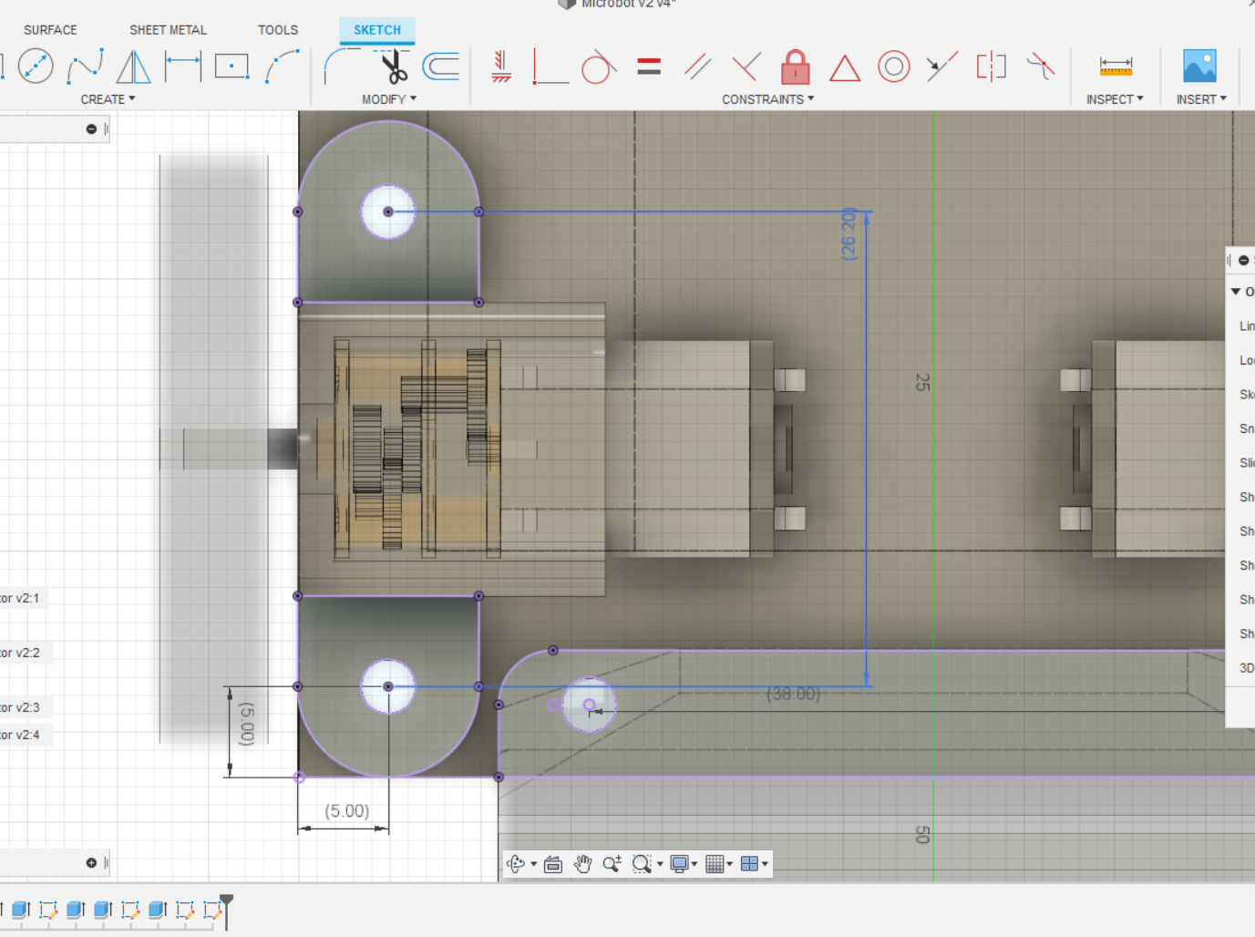The height and width of the screenshot is (937, 1255).
Task: Apply the Concentric constraint
Action: [x=894, y=67]
